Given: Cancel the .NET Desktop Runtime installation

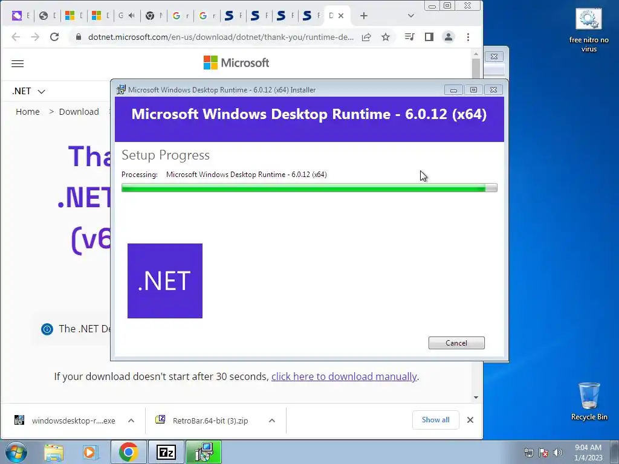Looking at the screenshot, I should pyautogui.click(x=456, y=343).
